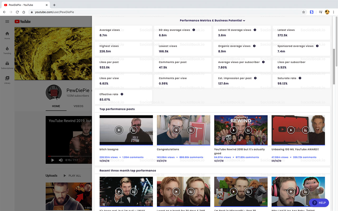Click the 'Highest views' 226.5m value
The height and width of the screenshot is (211, 338).
[x=105, y=51]
